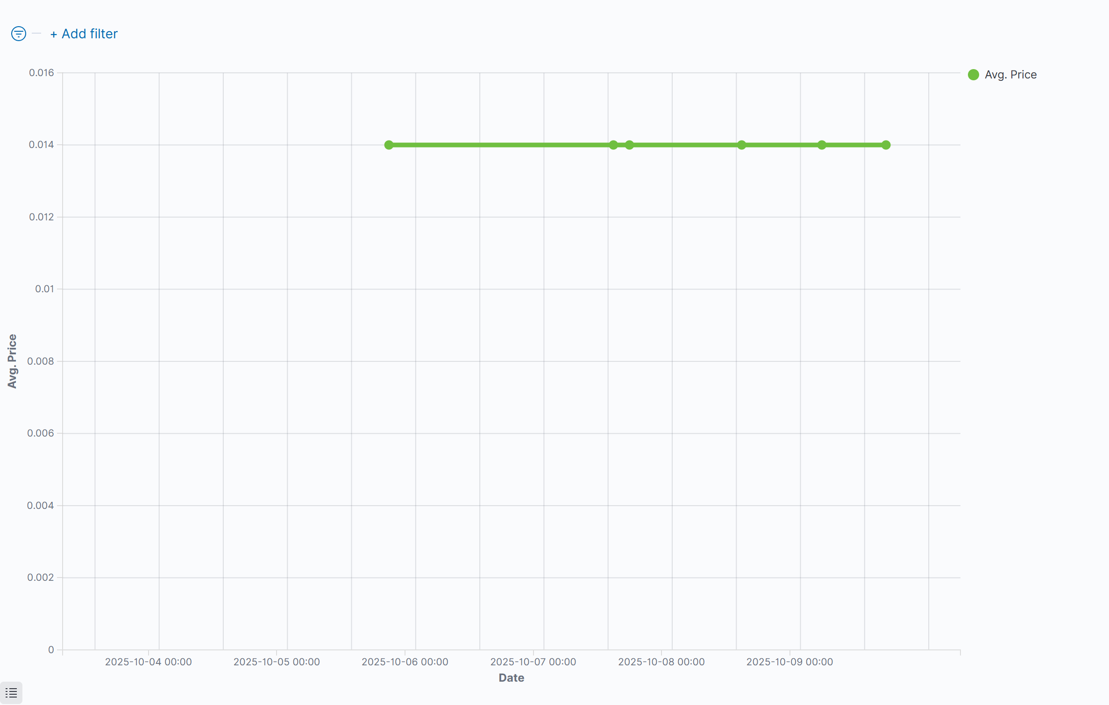Screen dimensions: 1109x705
Task: Select the first data point on the line
Action: [389, 145]
